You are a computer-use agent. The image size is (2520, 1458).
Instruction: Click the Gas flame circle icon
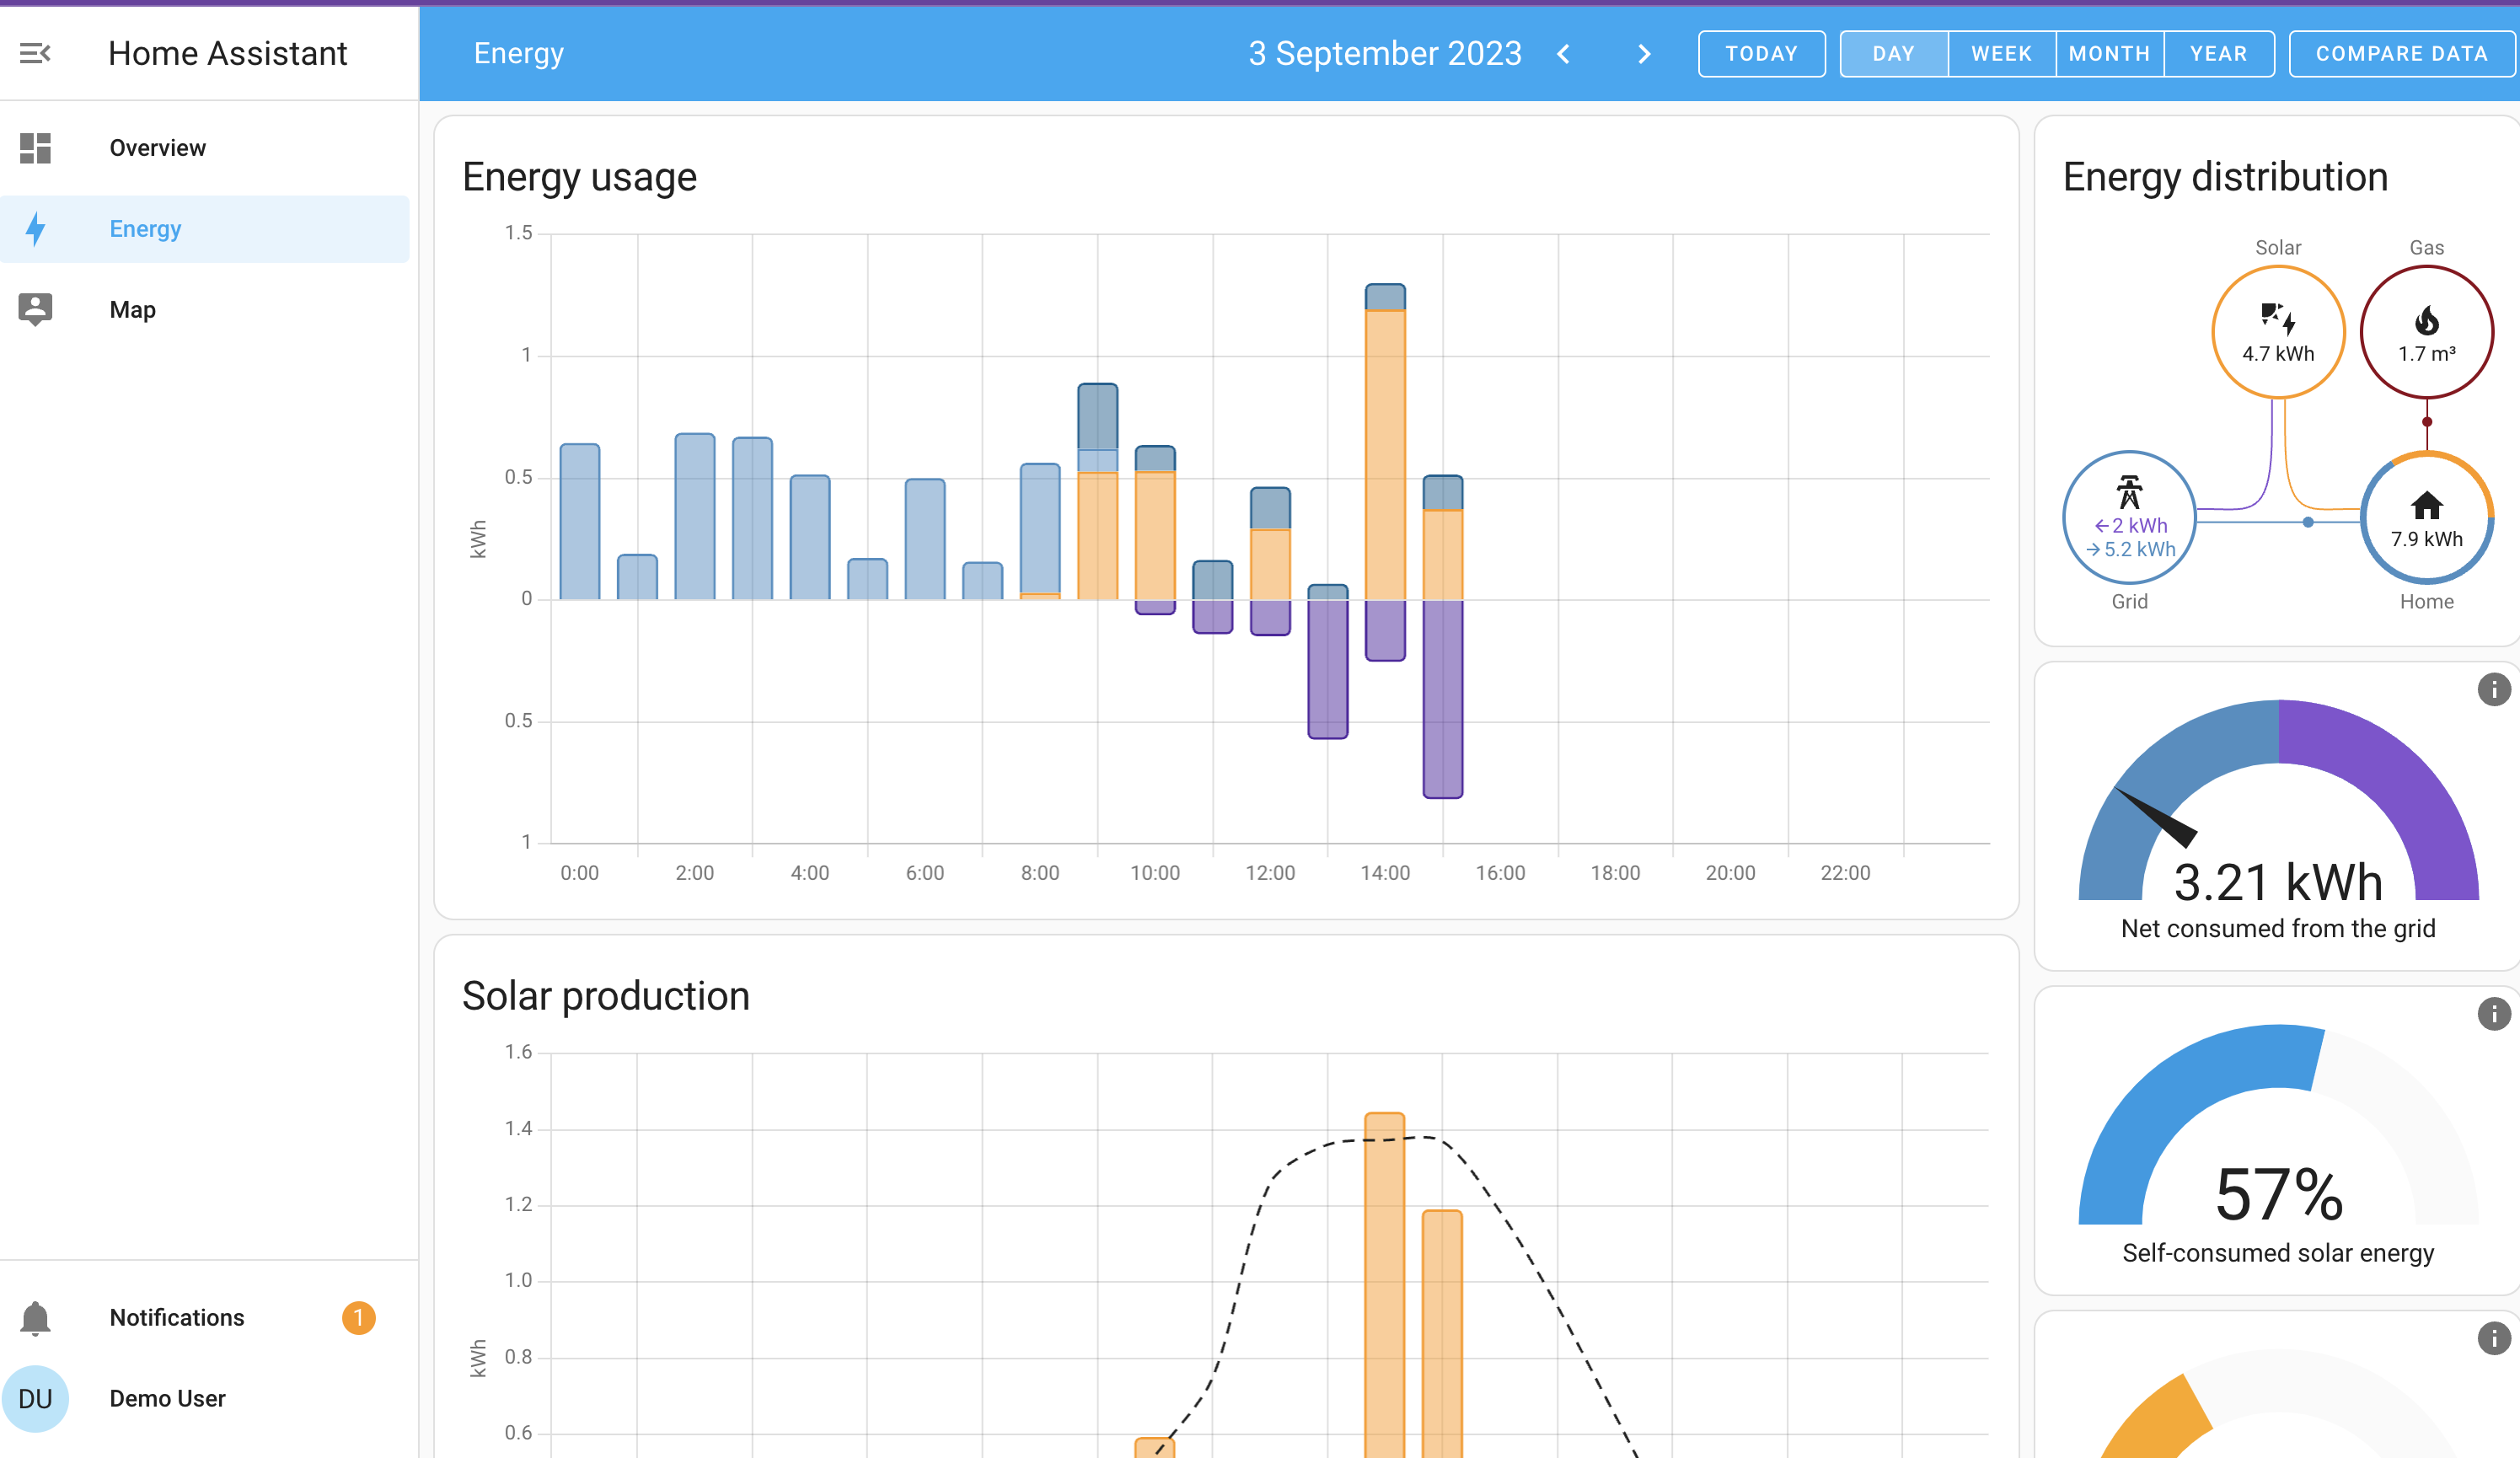pyautogui.click(x=2426, y=331)
